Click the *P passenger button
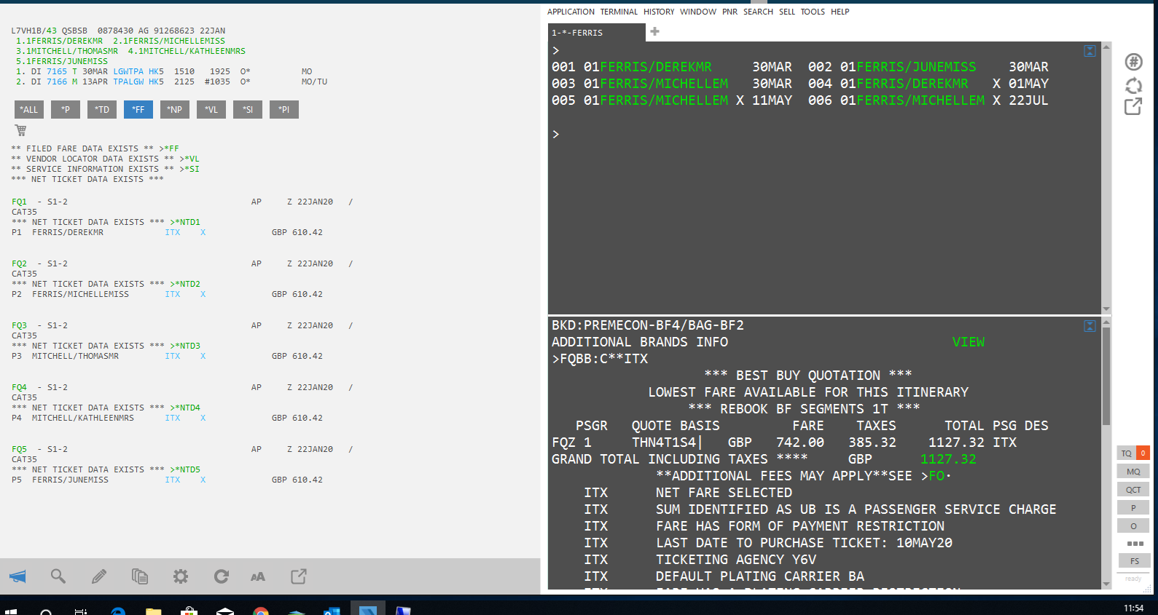This screenshot has width=1158, height=615. 66,110
